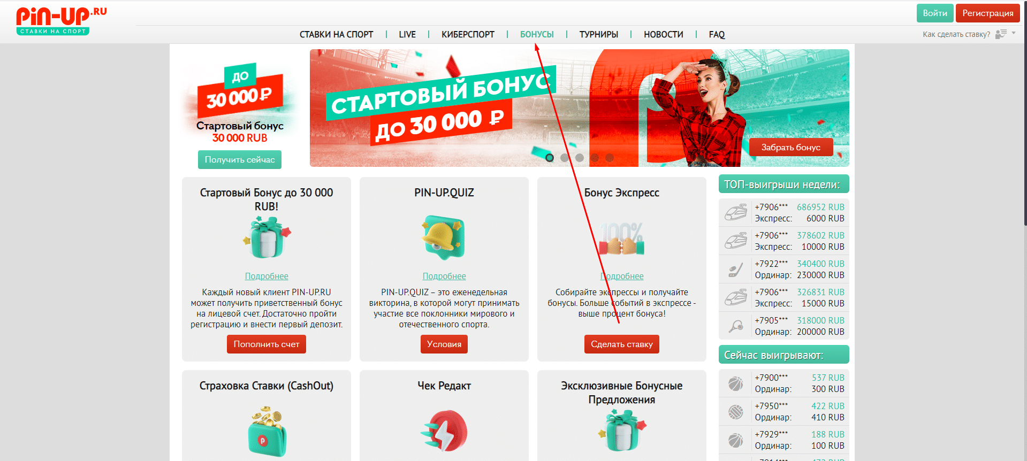Click the gift icon under Эксклюзивные Бонусные Предложения
1027x461 pixels.
pyautogui.click(x=622, y=431)
